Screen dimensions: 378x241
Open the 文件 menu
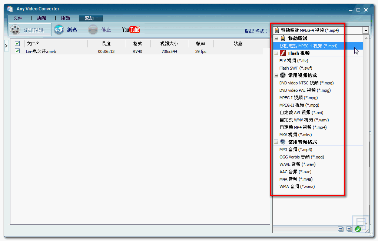pyautogui.click(x=18, y=17)
